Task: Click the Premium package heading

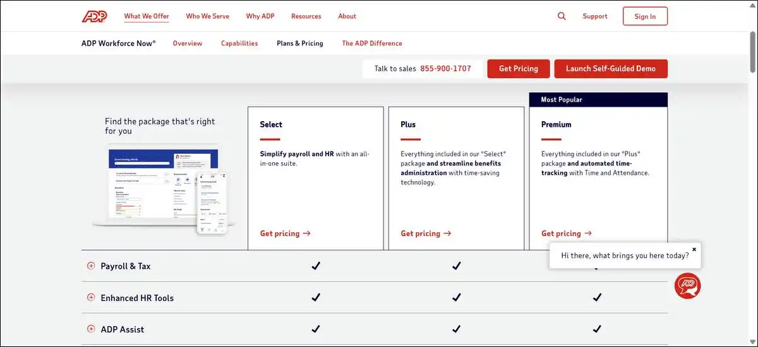Action: coord(556,124)
